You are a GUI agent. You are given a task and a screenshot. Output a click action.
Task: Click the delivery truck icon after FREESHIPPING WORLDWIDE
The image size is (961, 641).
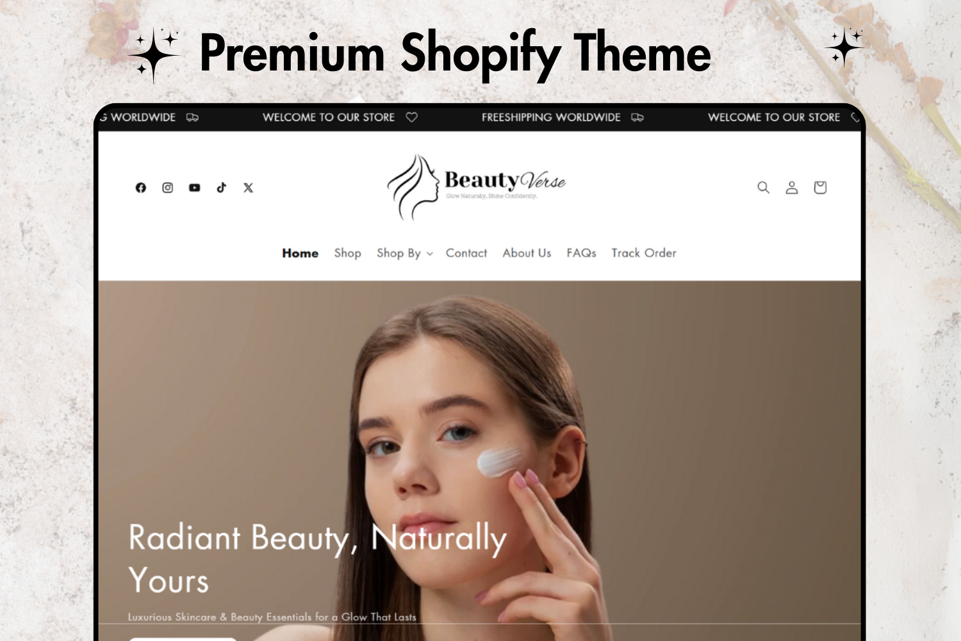pos(637,117)
